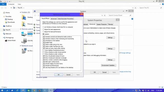Screen dimensions: 164x92
Task: Click the help question mark in System window
Action: (x=132, y=19)
